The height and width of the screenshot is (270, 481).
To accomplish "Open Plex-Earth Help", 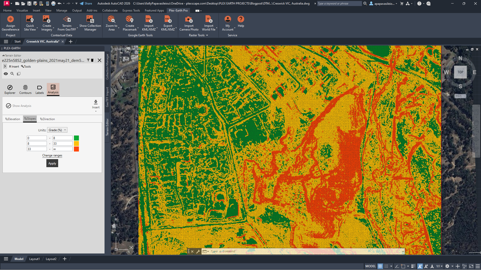I will point(241,22).
